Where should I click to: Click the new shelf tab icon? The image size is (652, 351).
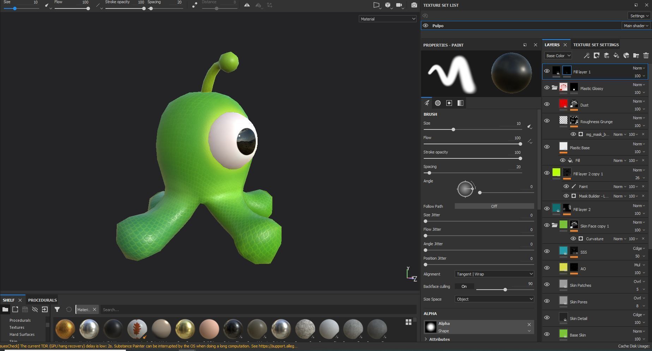(x=15, y=309)
